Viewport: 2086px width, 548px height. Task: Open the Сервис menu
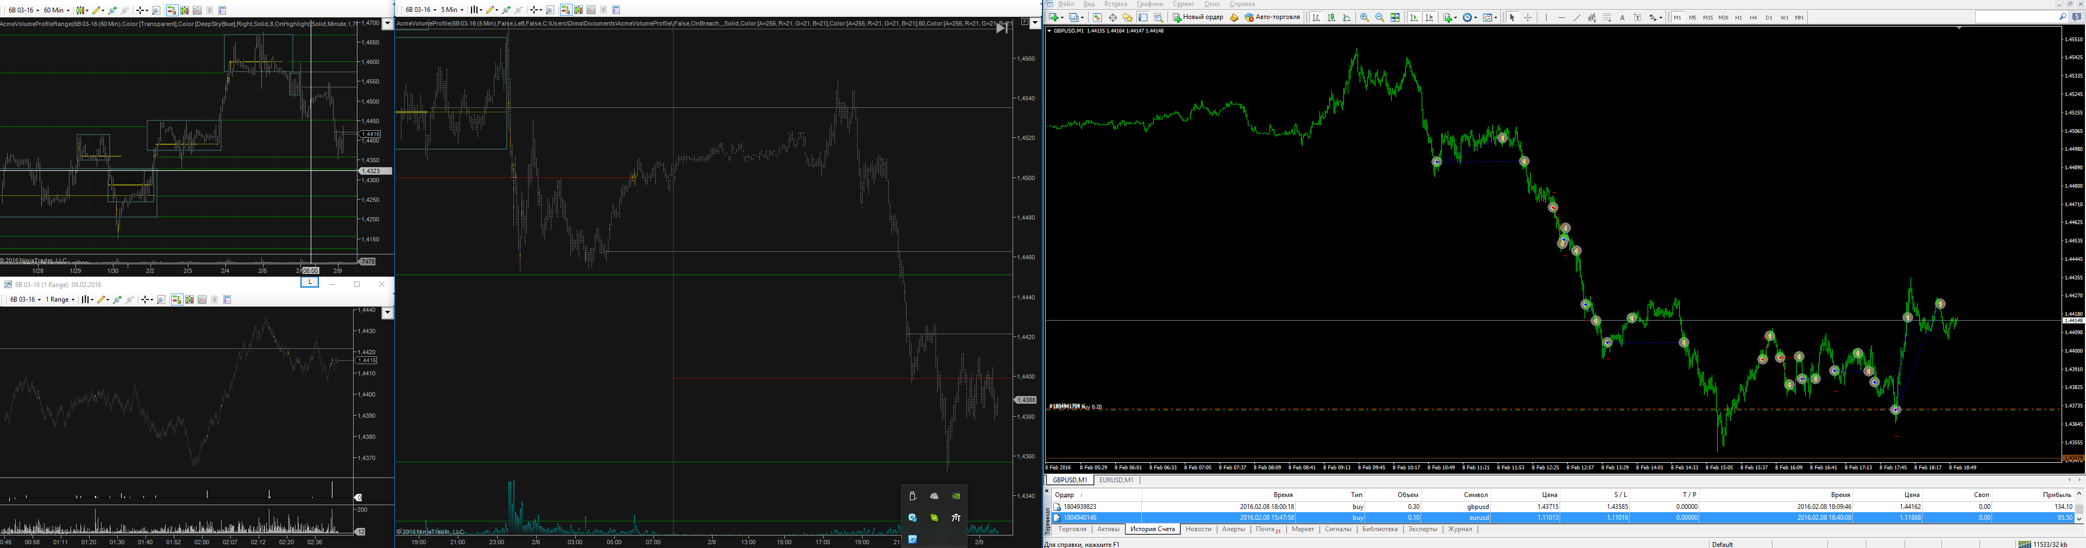(1183, 4)
